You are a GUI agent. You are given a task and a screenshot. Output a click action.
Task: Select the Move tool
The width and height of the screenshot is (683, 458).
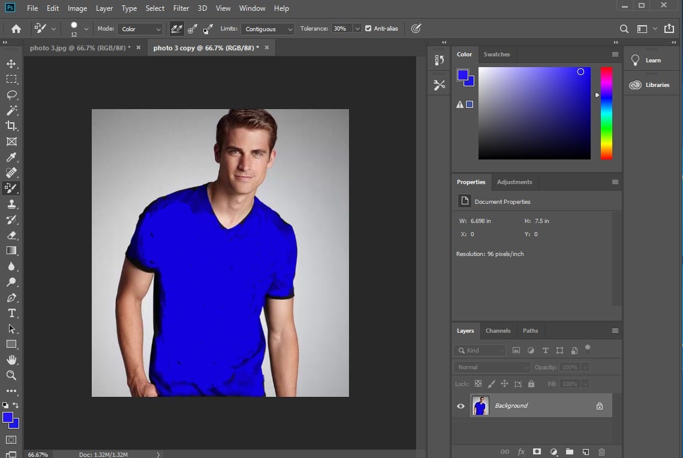pyautogui.click(x=11, y=64)
